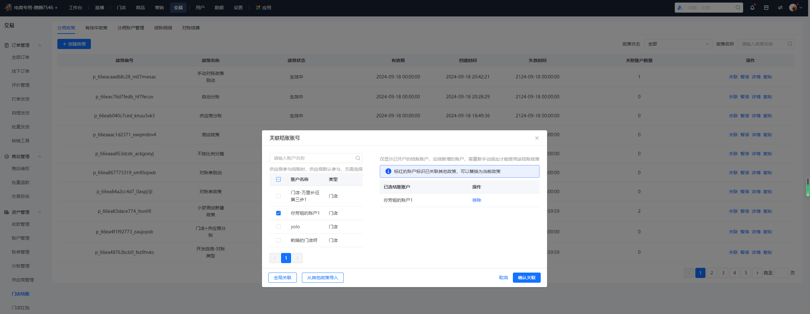Check the 门店-万里长征第三步1 account checkbox

(x=278, y=196)
